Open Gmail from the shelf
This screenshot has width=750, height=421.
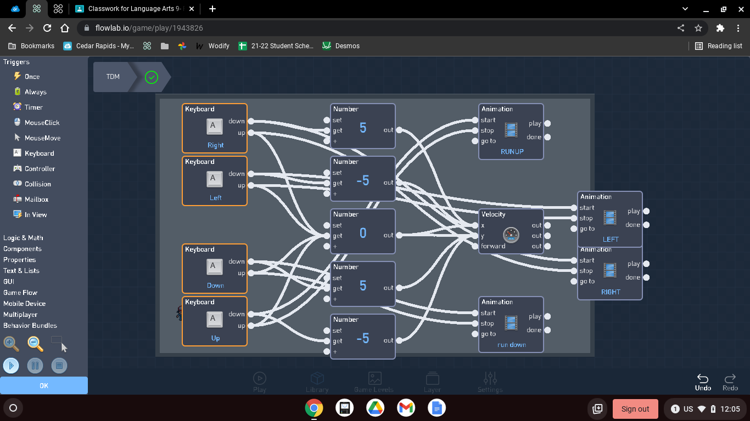pyautogui.click(x=406, y=408)
